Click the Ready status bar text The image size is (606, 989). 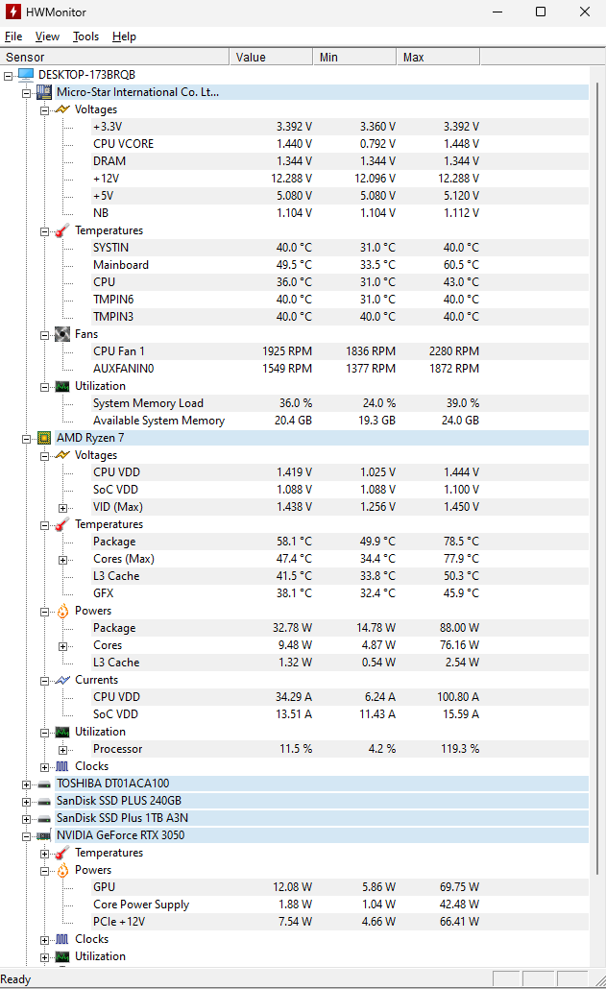pyautogui.click(x=15, y=979)
